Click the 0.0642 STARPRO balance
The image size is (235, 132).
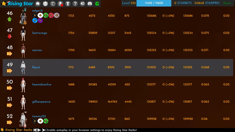coord(207,3)
